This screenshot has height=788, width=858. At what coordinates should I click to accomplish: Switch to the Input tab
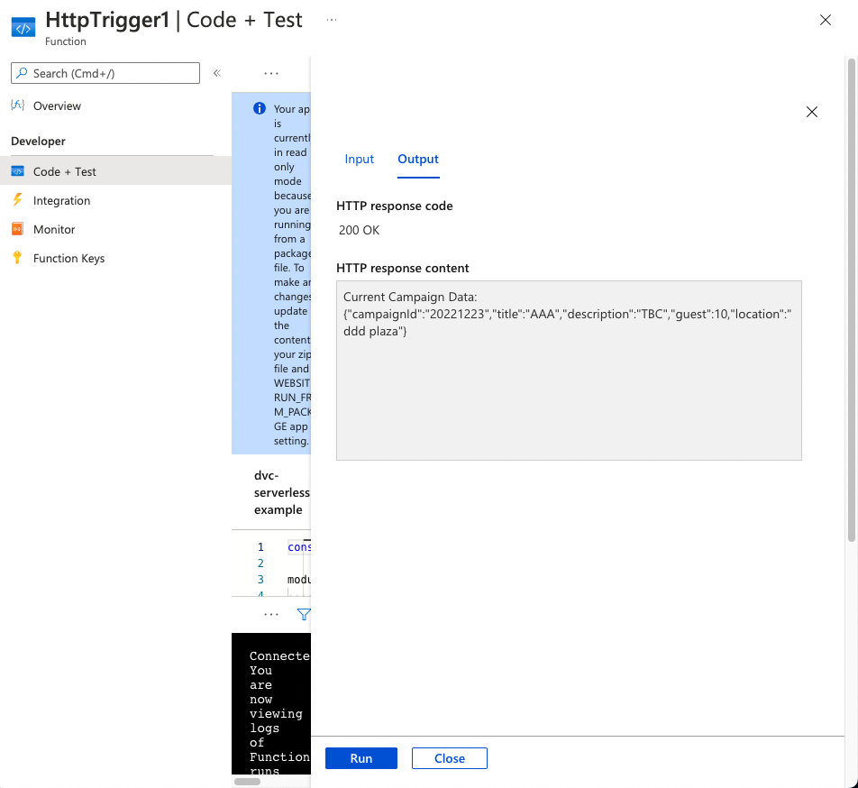[x=359, y=159]
